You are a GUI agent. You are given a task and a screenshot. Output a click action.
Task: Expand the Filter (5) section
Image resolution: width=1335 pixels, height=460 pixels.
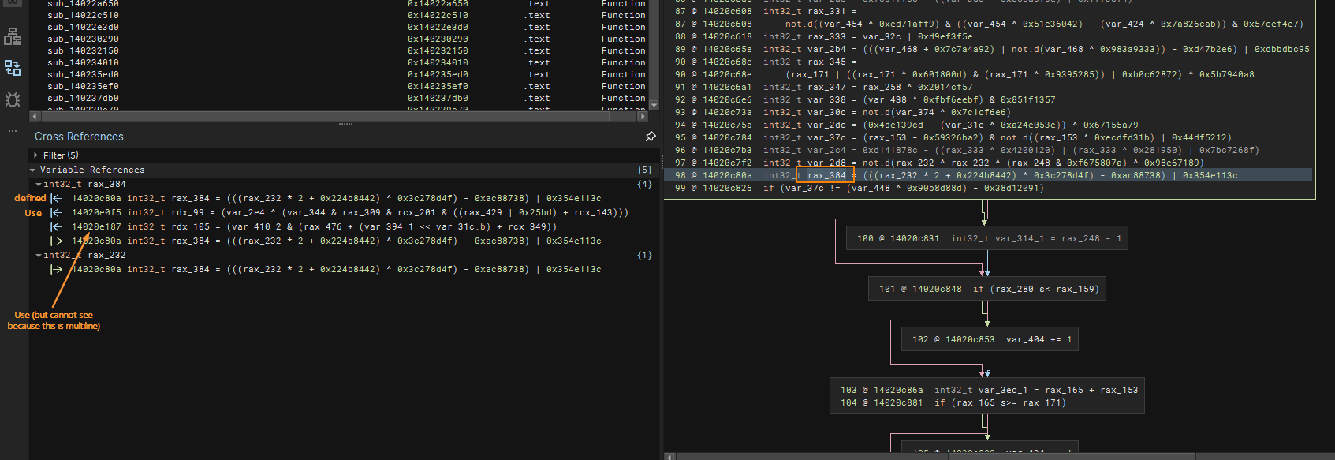pyautogui.click(x=35, y=155)
